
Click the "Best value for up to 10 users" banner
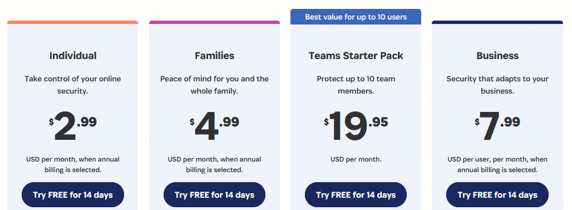pos(356,17)
